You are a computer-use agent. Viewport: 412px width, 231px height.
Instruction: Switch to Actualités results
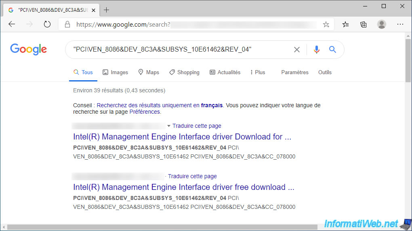click(x=225, y=73)
